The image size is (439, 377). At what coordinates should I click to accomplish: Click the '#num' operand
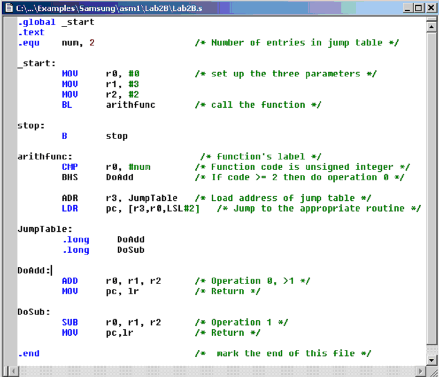point(139,167)
